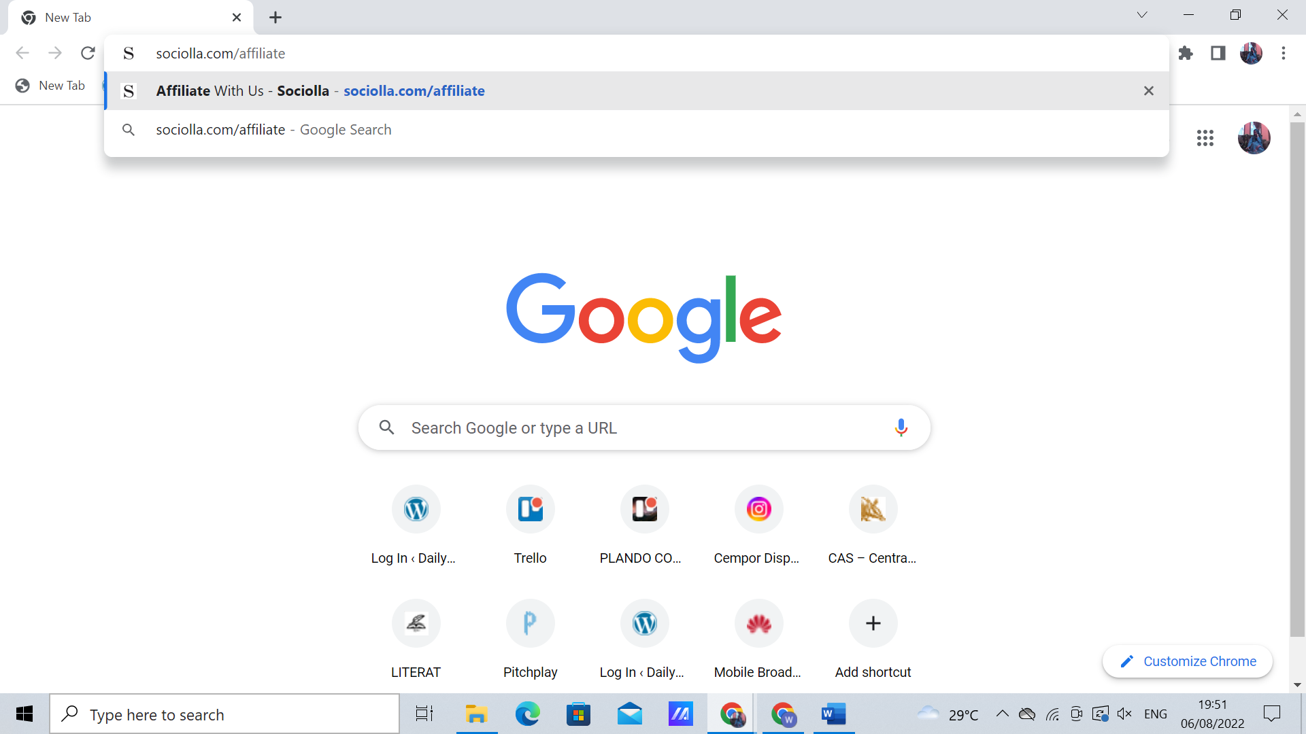Open the Extensions puzzle icon
Viewport: 1306px width, 734px height.
click(x=1186, y=53)
